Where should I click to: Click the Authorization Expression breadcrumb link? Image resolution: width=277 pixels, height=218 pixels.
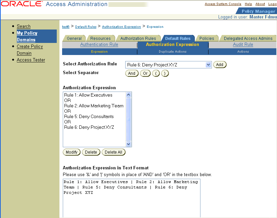click(122, 26)
